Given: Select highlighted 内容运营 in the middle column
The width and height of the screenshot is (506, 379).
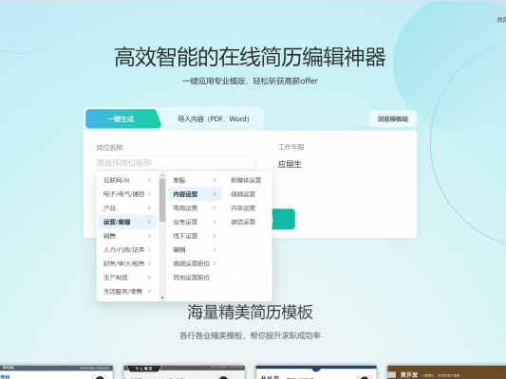Looking at the screenshot, I should click(195, 194).
